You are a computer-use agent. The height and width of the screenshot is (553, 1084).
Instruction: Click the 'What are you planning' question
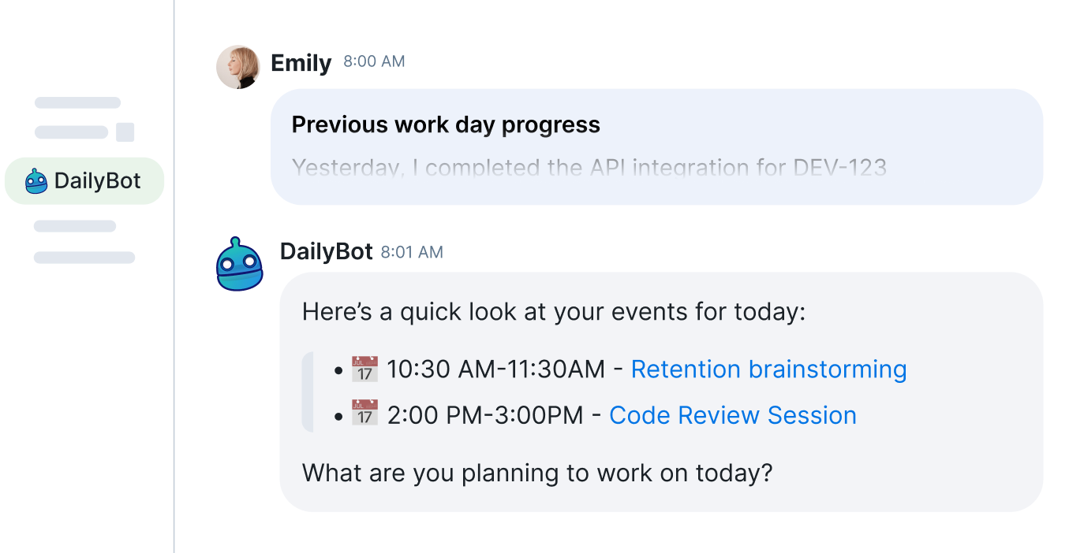[x=537, y=473]
